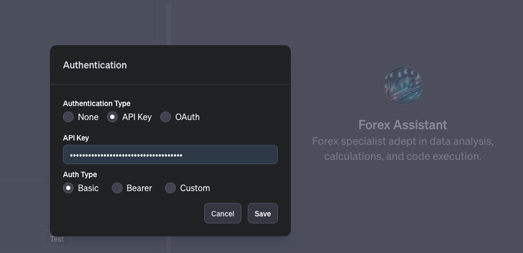Click the 'Auth Type' section label
The image size is (523, 253).
[x=80, y=174]
